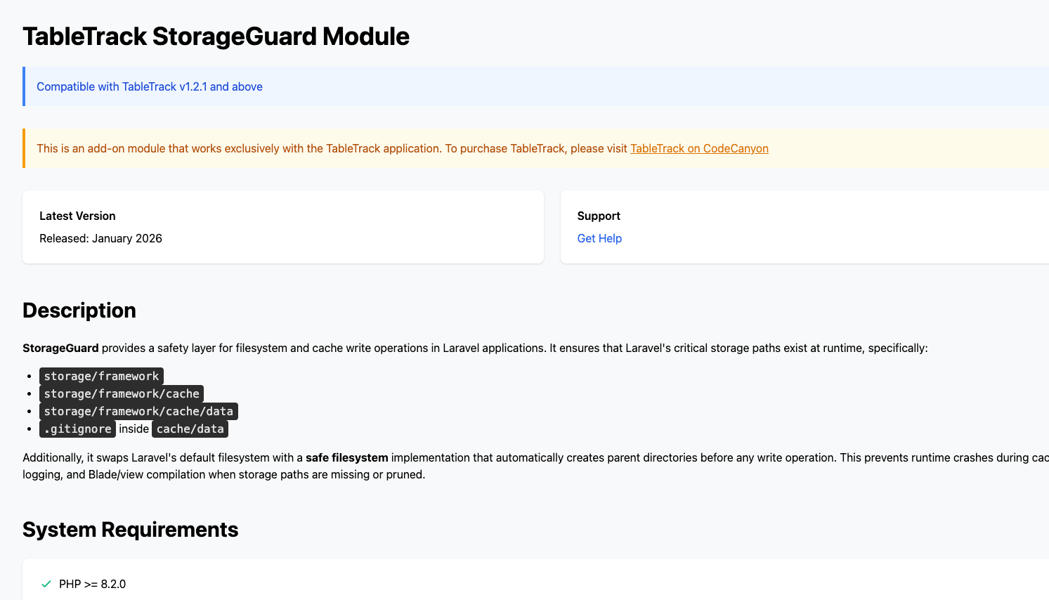Image resolution: width=1049 pixels, height=600 pixels.
Task: Select the Released: January 2026 text
Action: click(x=100, y=238)
